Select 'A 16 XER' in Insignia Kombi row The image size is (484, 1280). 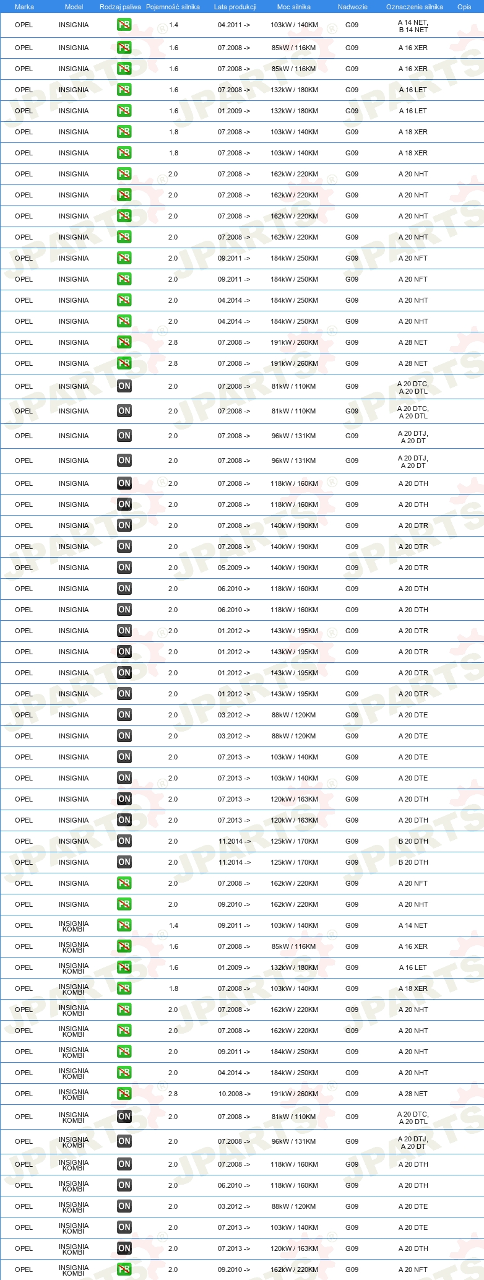pos(413,946)
